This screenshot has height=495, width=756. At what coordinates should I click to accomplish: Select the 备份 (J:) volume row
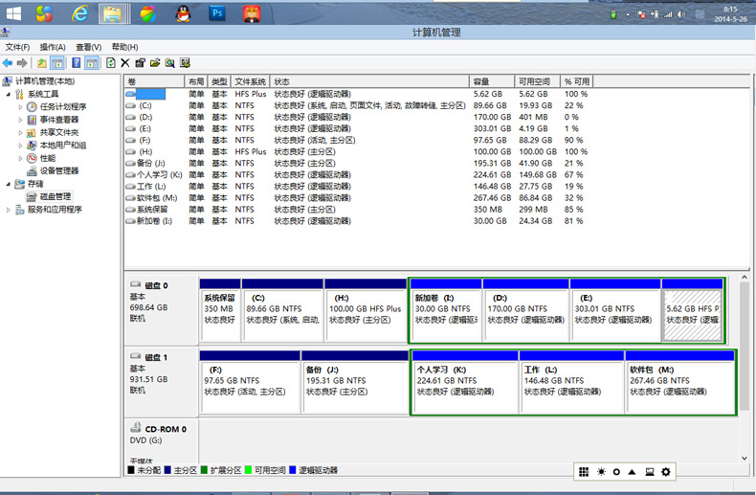point(357,164)
